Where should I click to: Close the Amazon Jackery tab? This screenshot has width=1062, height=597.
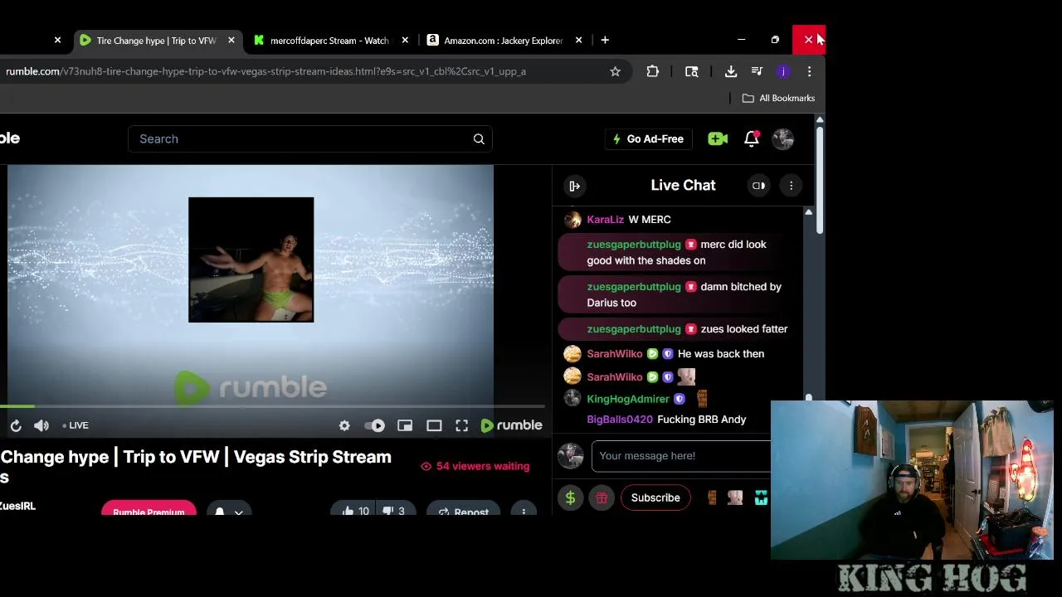coord(578,40)
